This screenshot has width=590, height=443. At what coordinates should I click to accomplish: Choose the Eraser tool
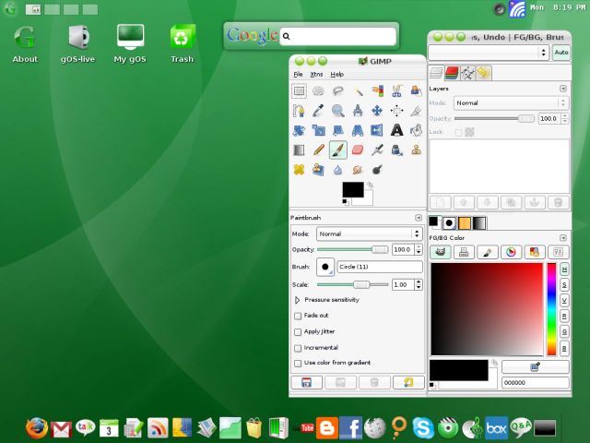[x=358, y=150]
